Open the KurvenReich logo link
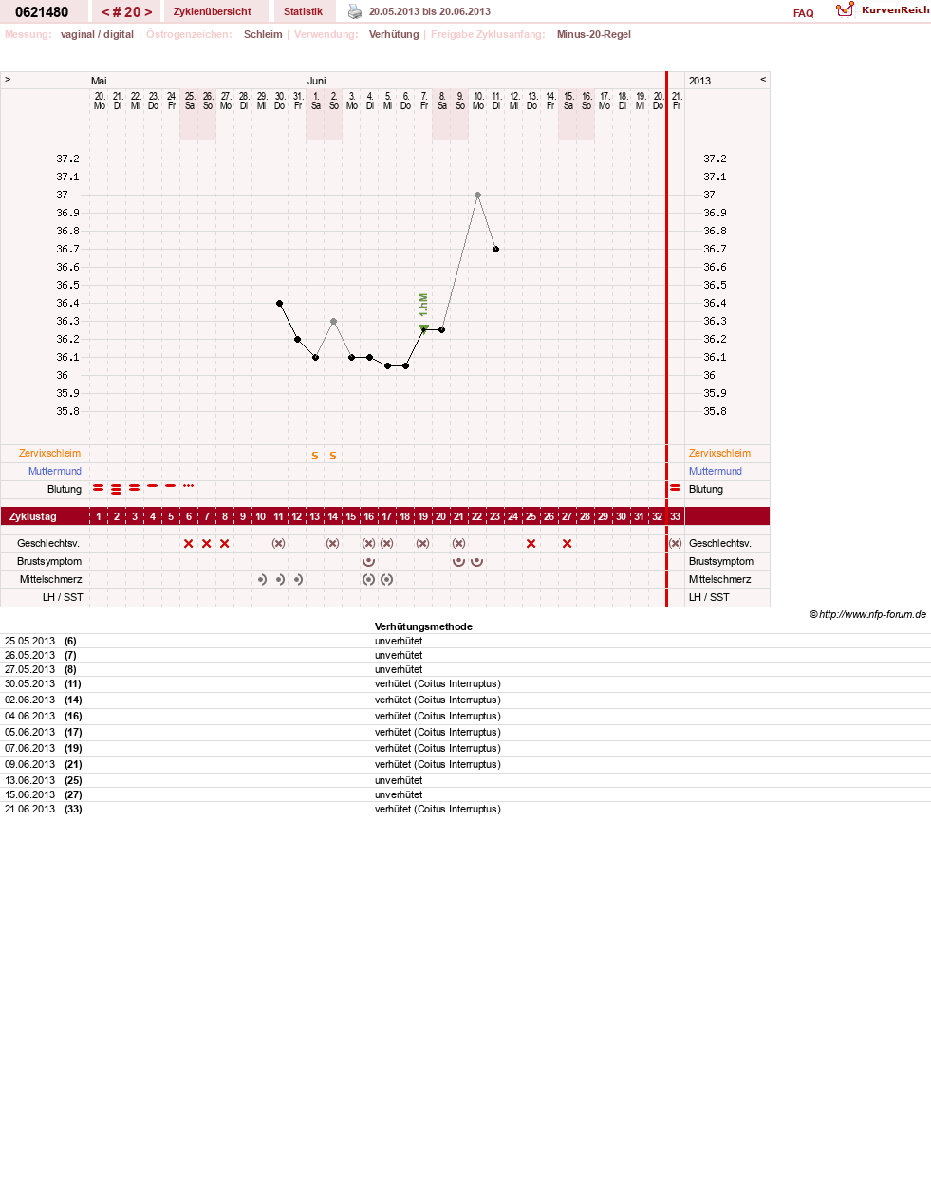The image size is (931, 1195). [x=883, y=9]
